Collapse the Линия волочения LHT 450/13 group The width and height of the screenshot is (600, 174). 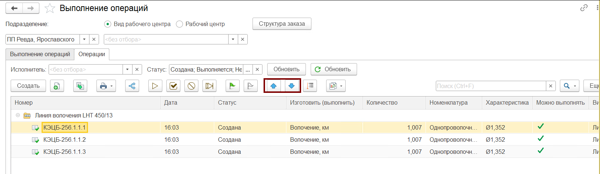tap(18, 115)
